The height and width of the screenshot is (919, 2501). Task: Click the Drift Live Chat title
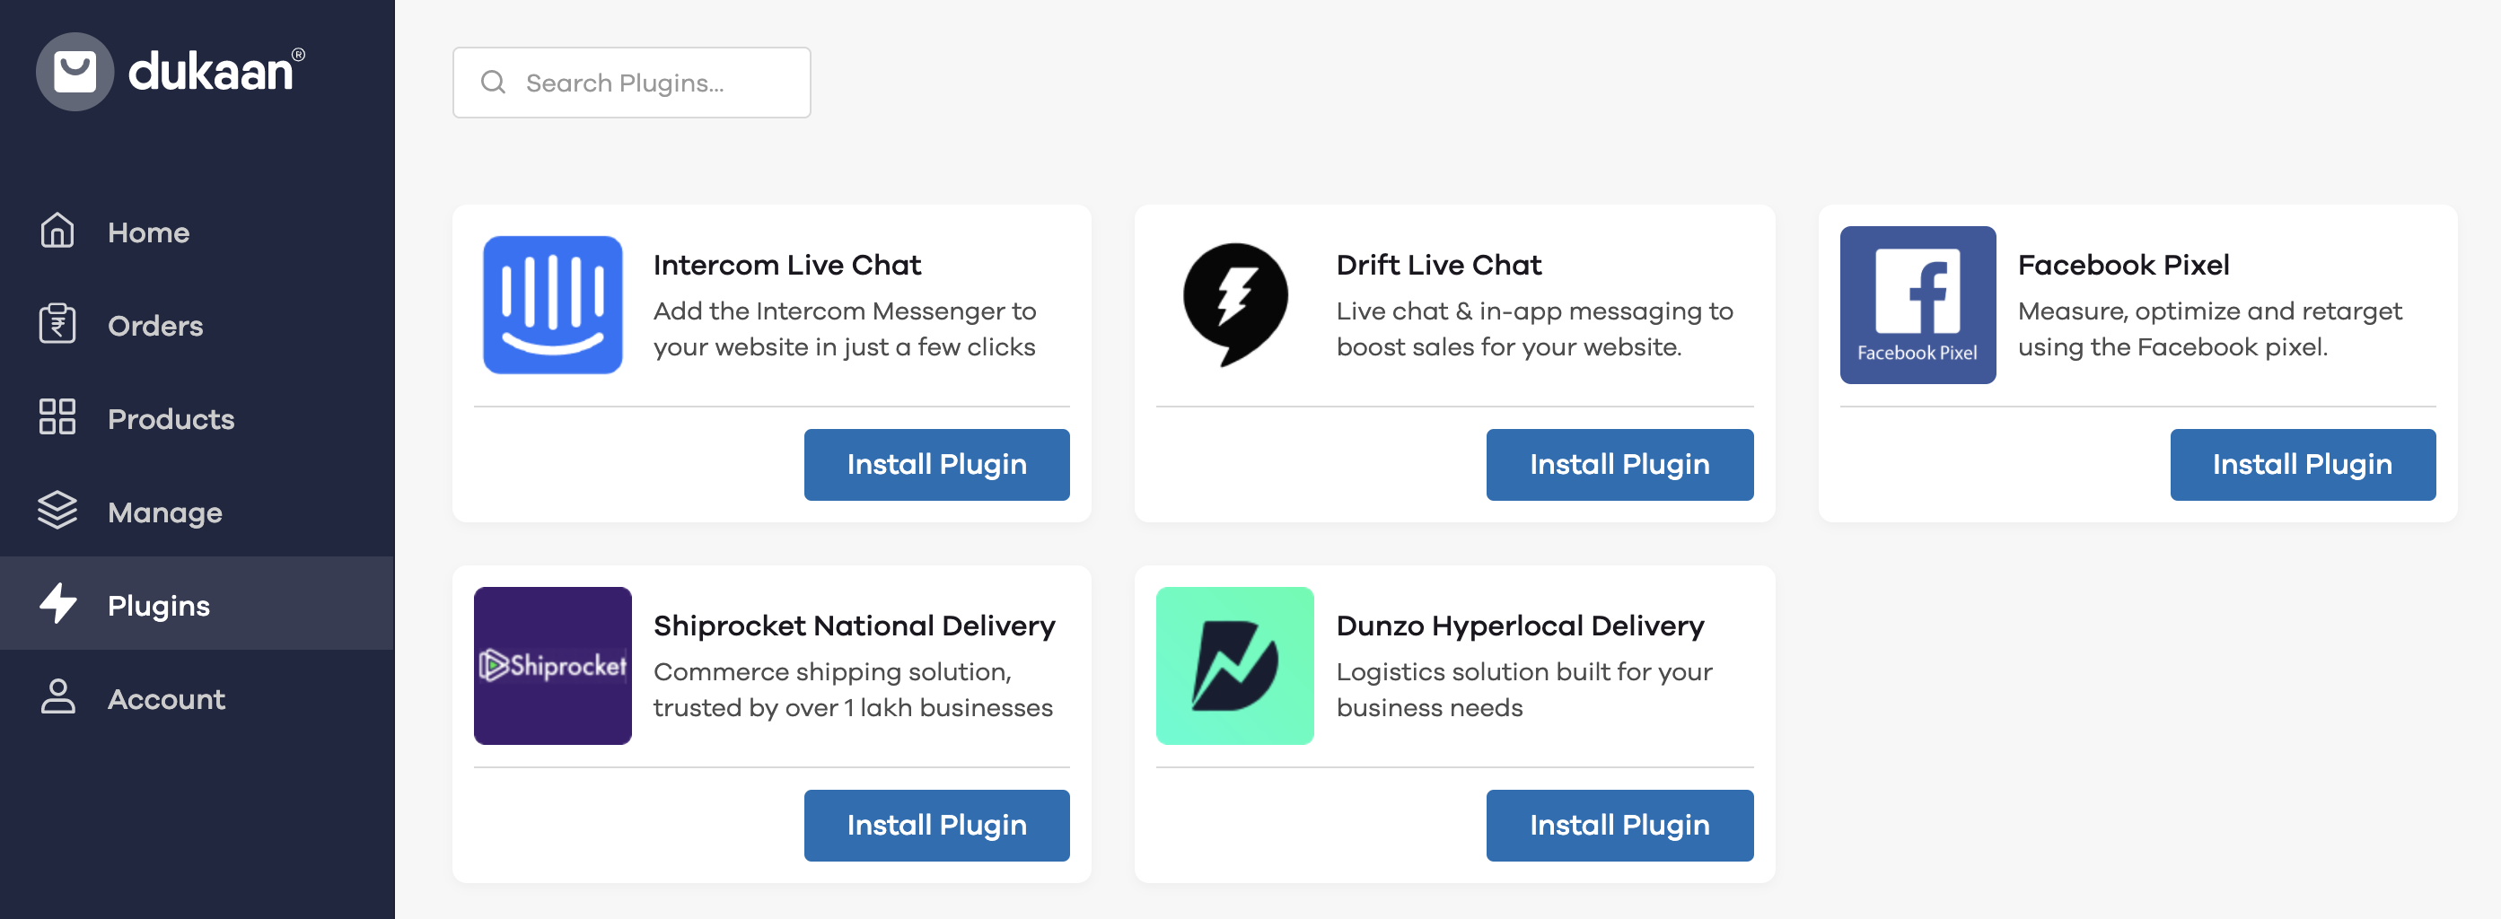(x=1439, y=265)
